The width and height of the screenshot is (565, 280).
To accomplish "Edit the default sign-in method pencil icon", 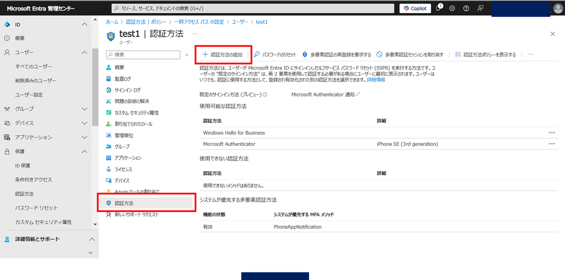I will (x=358, y=94).
